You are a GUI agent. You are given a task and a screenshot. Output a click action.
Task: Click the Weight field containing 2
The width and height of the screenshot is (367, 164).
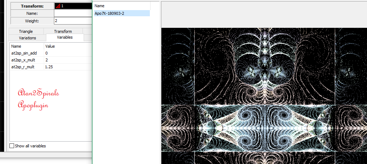pyautogui.click(x=73, y=21)
